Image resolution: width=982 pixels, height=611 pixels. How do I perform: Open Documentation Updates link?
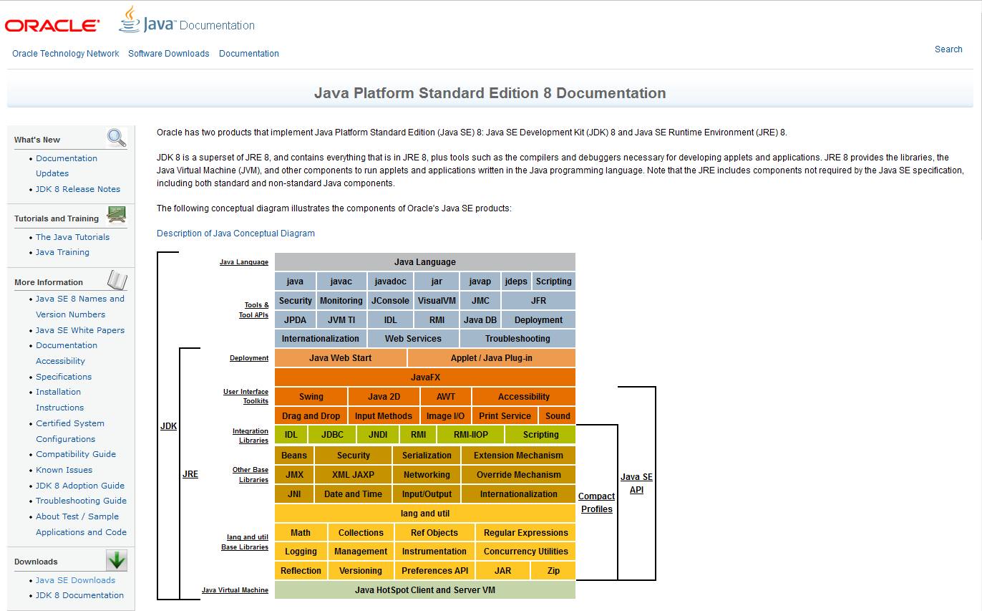point(67,165)
